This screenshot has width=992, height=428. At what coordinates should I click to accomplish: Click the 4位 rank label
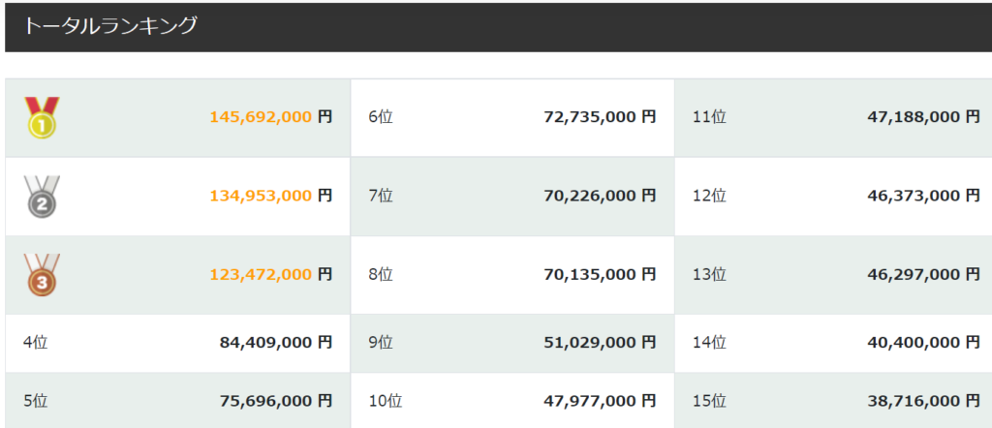[36, 342]
